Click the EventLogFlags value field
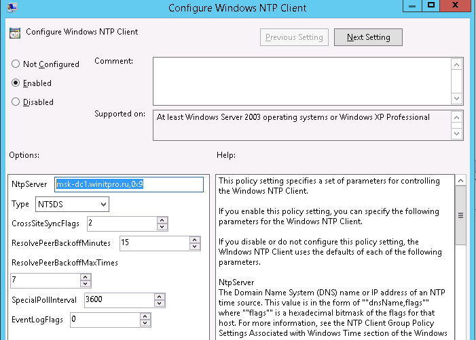 tap(105, 320)
